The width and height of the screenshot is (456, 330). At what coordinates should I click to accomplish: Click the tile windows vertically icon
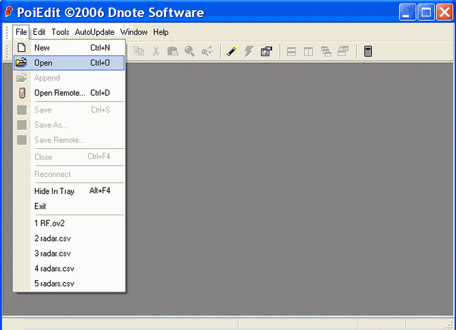click(309, 51)
